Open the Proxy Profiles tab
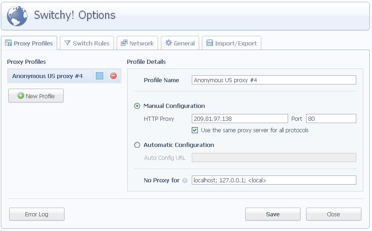This screenshot has width=372, height=231. pos(29,43)
